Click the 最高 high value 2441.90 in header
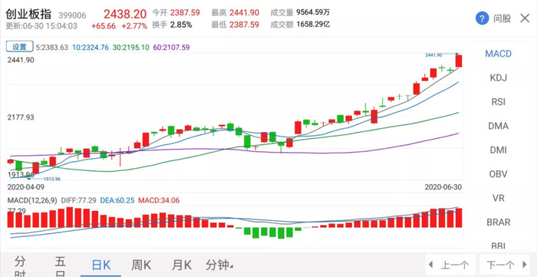The image size is (537, 277). click(x=244, y=13)
